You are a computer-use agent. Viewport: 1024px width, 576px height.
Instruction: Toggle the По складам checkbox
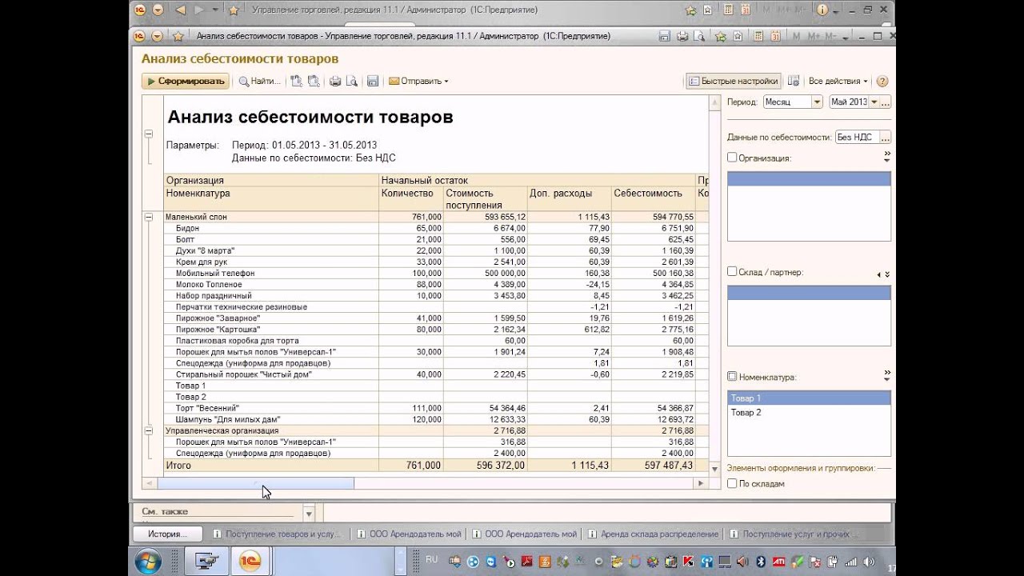tap(731, 483)
